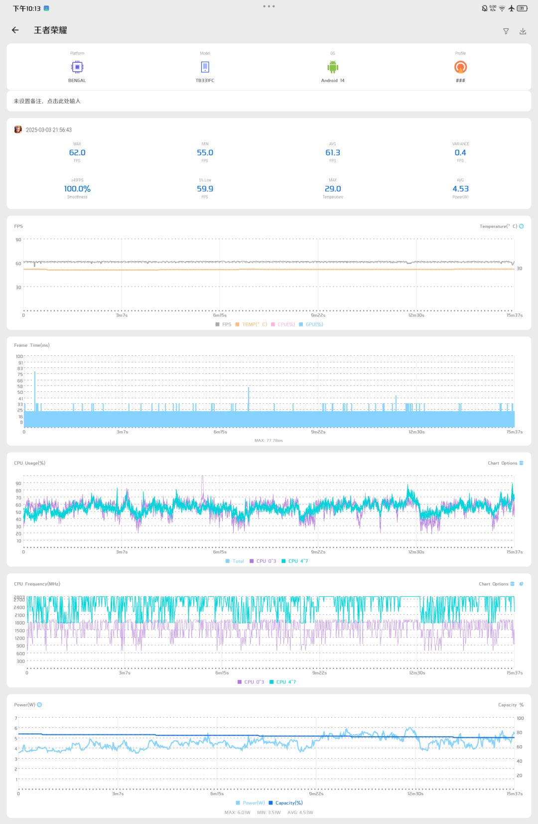Tap the BENGAL platform chip icon

tap(77, 67)
